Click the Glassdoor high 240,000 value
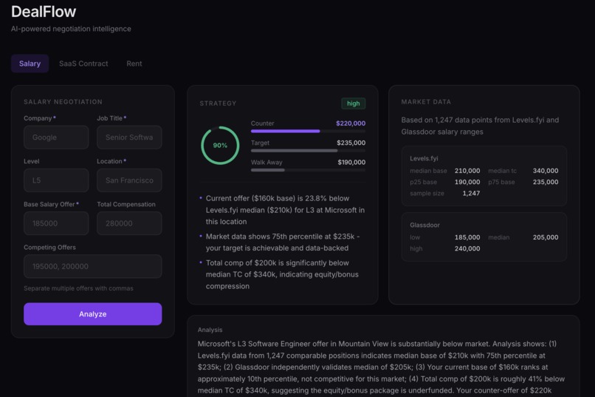 tap(467, 248)
